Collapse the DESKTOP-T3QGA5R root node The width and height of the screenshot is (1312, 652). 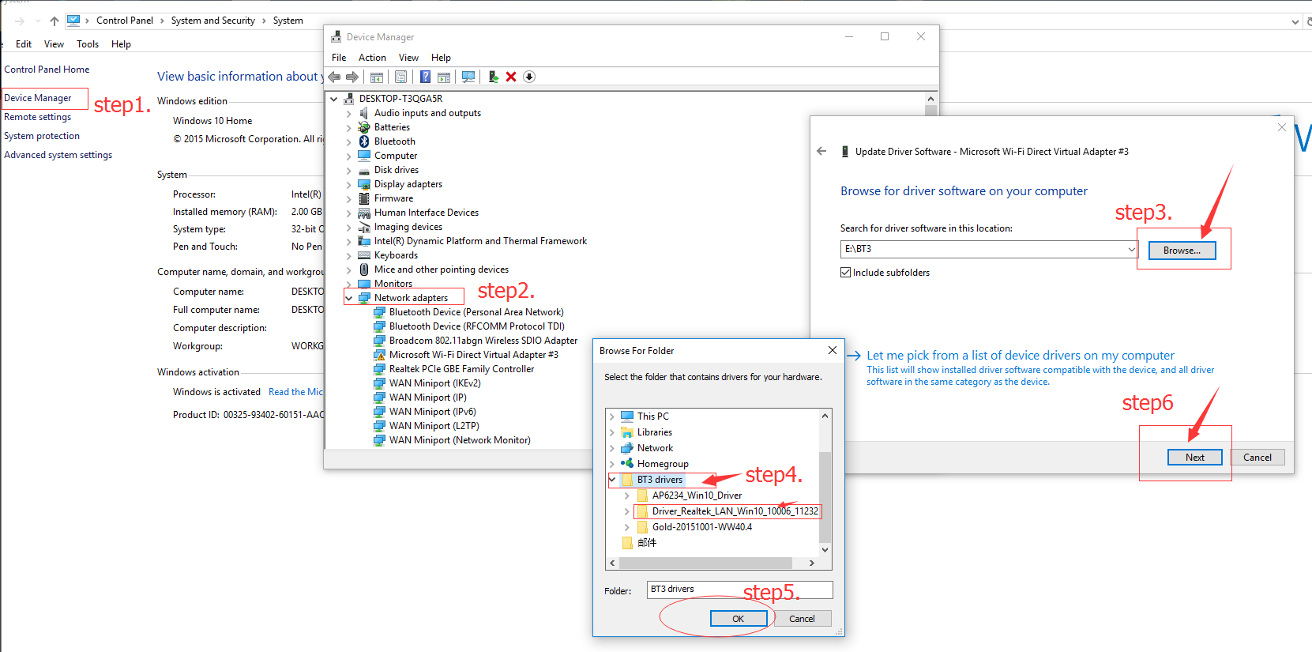pyautogui.click(x=334, y=99)
